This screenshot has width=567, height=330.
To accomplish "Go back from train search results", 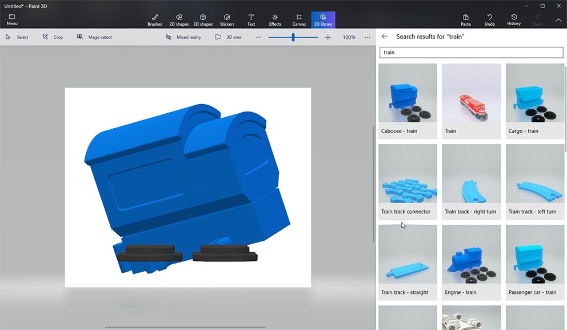I will pos(385,37).
